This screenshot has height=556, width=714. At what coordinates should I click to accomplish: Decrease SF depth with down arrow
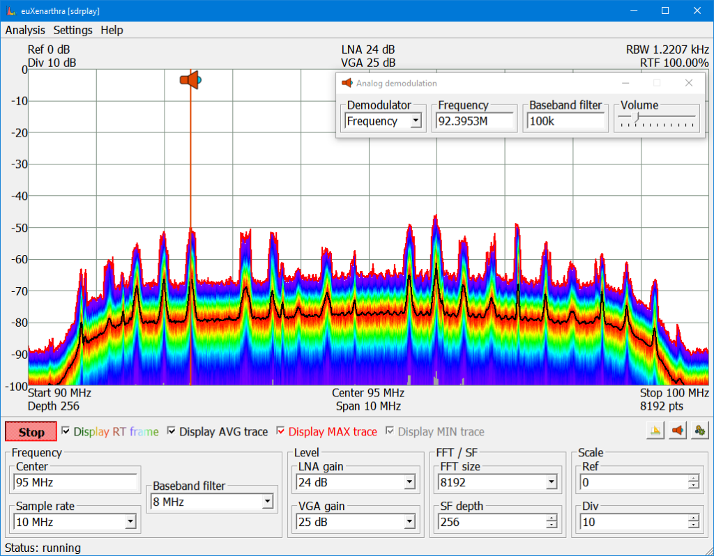[x=552, y=525]
